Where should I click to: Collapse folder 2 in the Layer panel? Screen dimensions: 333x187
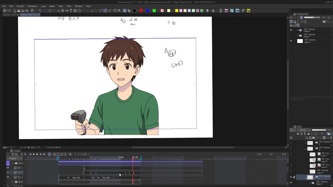pos(306,149)
